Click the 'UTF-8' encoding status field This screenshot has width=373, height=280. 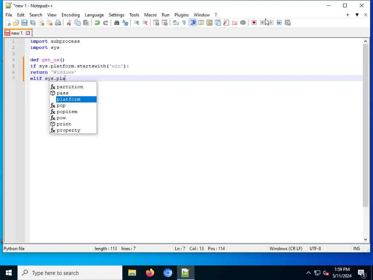click(315, 249)
